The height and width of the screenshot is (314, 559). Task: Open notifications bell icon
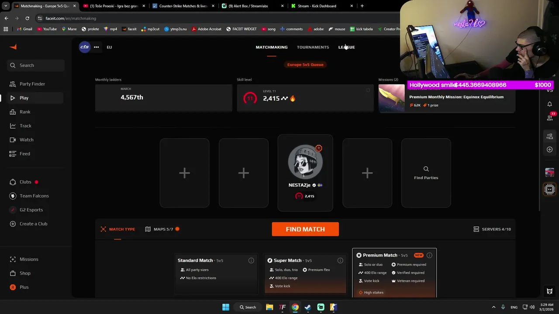550,104
